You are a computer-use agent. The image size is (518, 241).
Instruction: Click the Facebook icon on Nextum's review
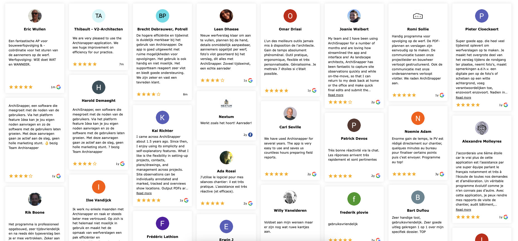250,135
